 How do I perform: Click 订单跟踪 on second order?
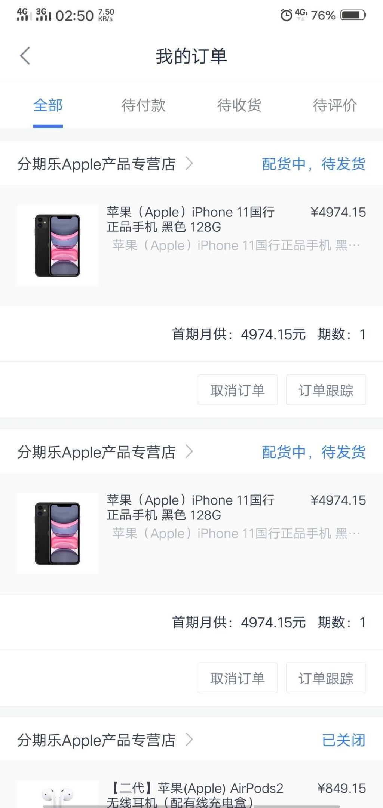pyautogui.click(x=326, y=678)
